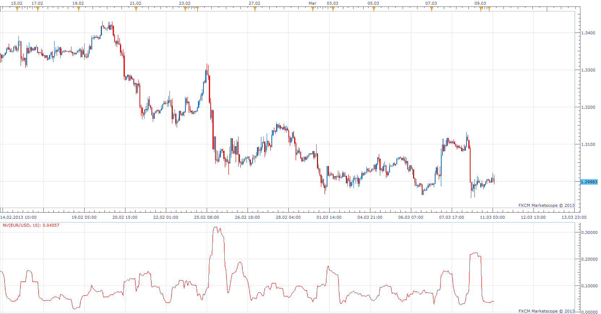Click the 07.03 17:00 time axis label
The image size is (601, 314).
[x=451, y=217]
